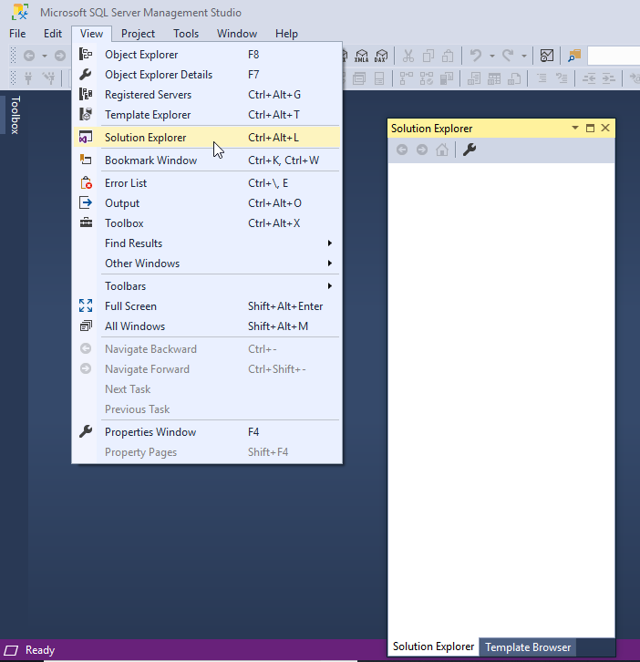The height and width of the screenshot is (662, 640).
Task: Close the open View menu
Action: point(91,34)
